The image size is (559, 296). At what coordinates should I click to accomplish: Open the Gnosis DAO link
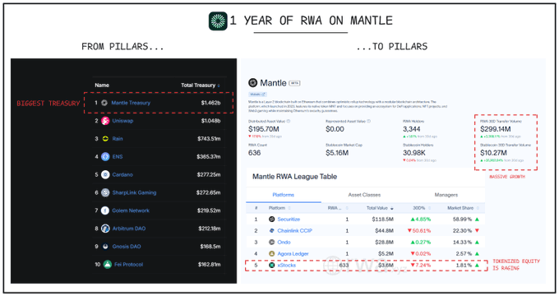point(127,247)
